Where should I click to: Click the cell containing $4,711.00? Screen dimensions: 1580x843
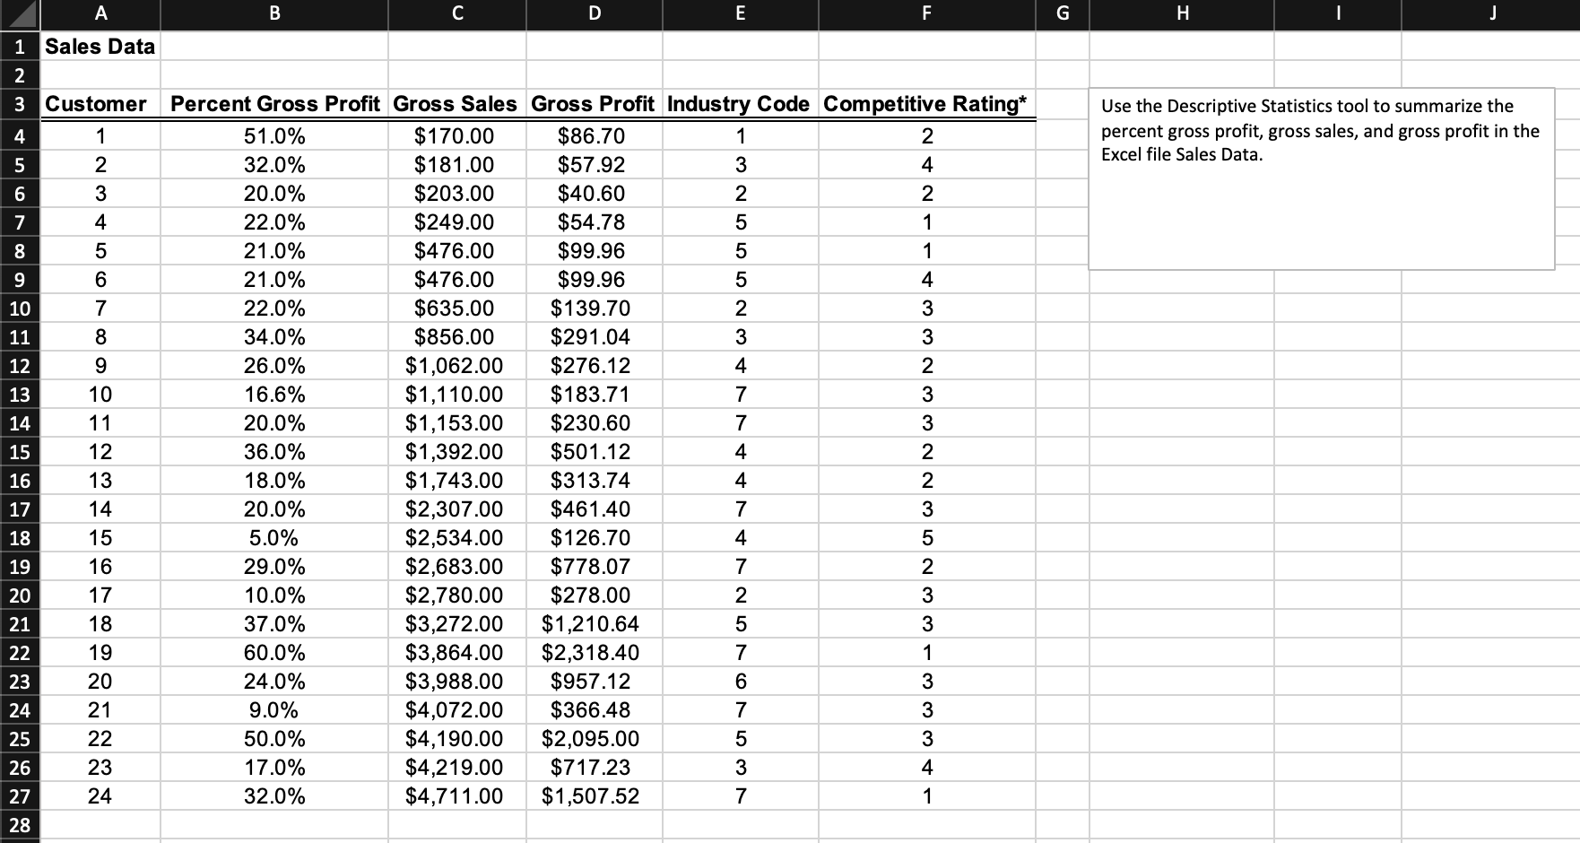pos(456,795)
